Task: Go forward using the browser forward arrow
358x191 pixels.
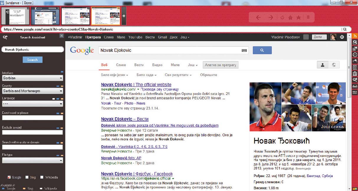Action: (271, 18)
